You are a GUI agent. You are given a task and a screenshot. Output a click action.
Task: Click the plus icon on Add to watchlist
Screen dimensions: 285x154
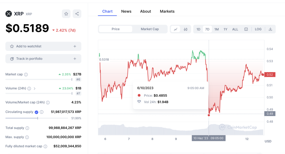(75, 46)
